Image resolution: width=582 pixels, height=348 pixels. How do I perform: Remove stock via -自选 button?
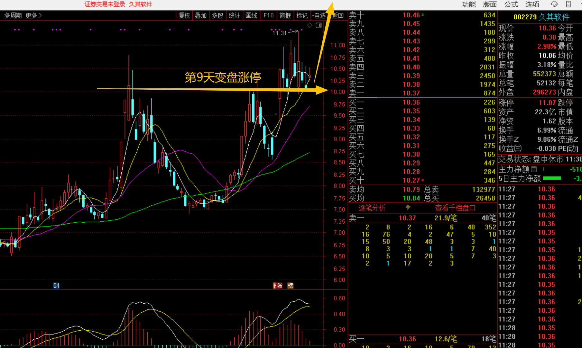319,15
